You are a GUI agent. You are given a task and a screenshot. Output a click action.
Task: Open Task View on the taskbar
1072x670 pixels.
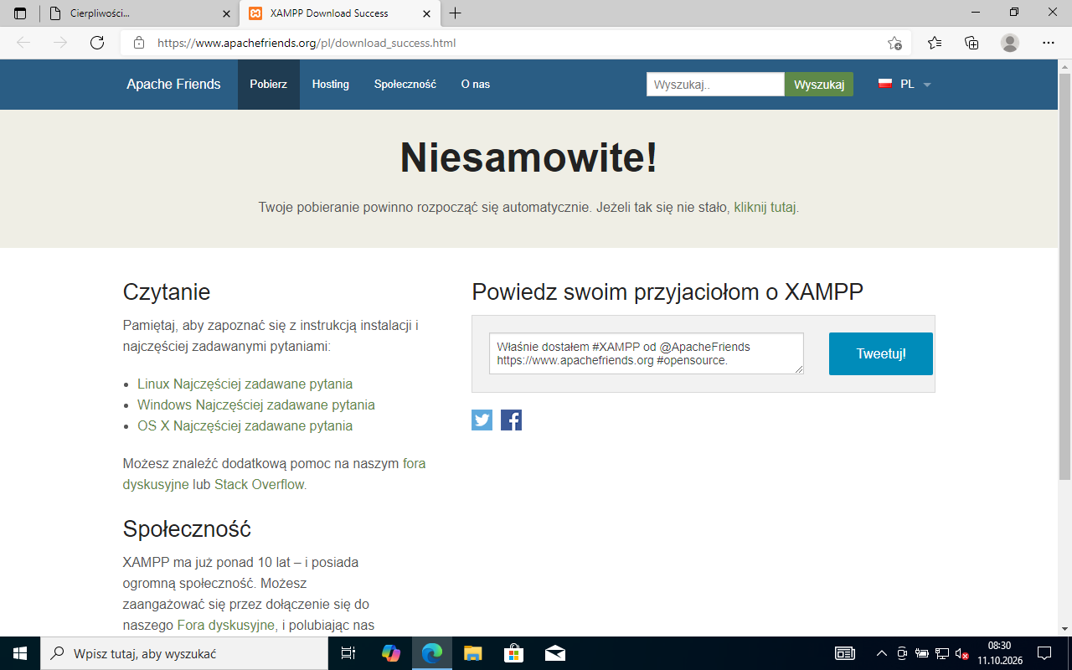tap(348, 653)
